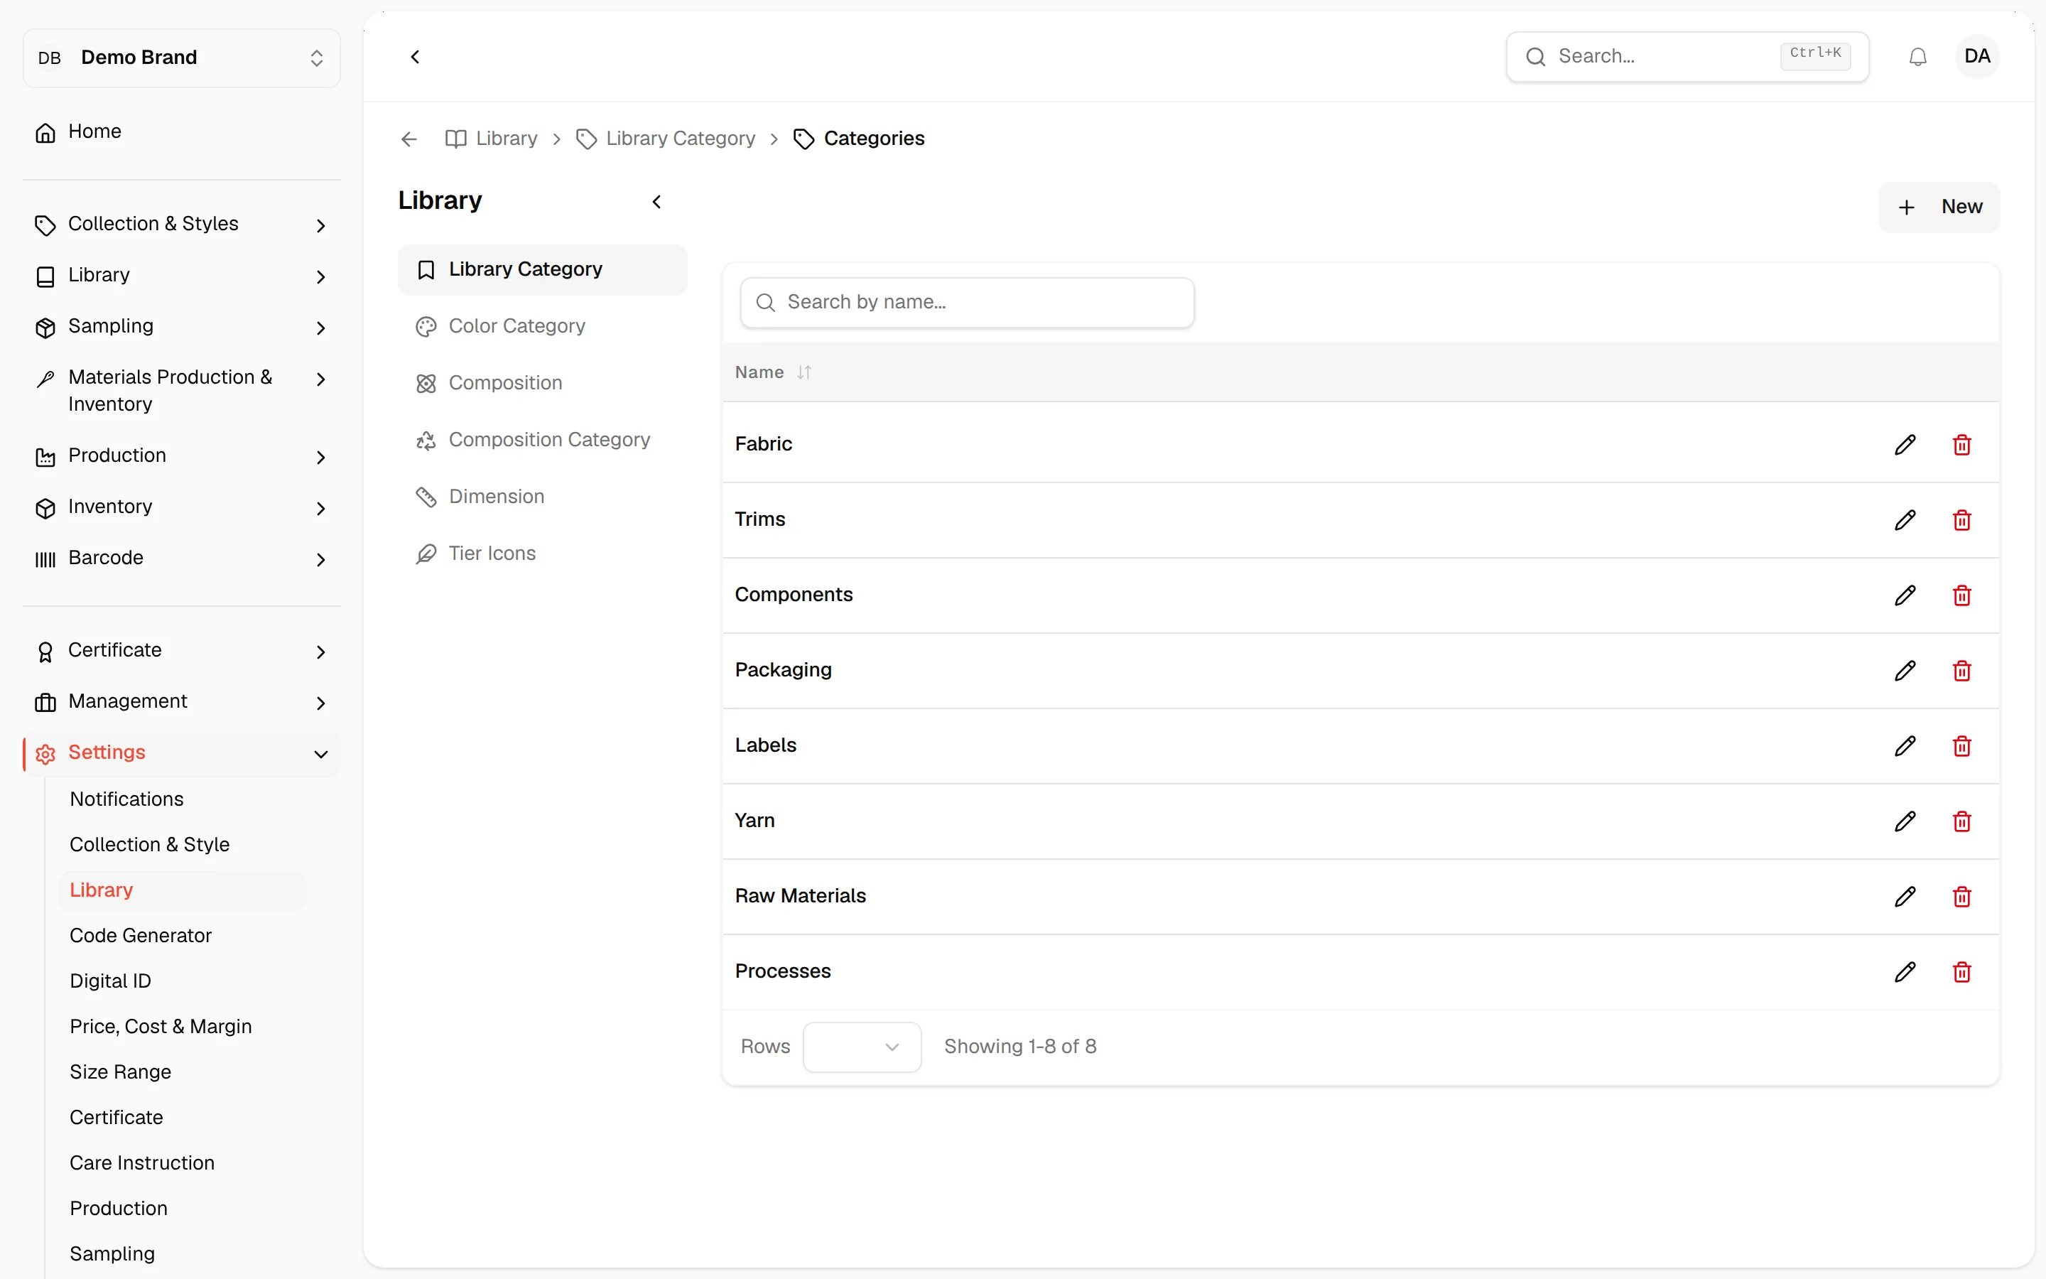Expand the Barcode sidebar section

tap(182, 558)
